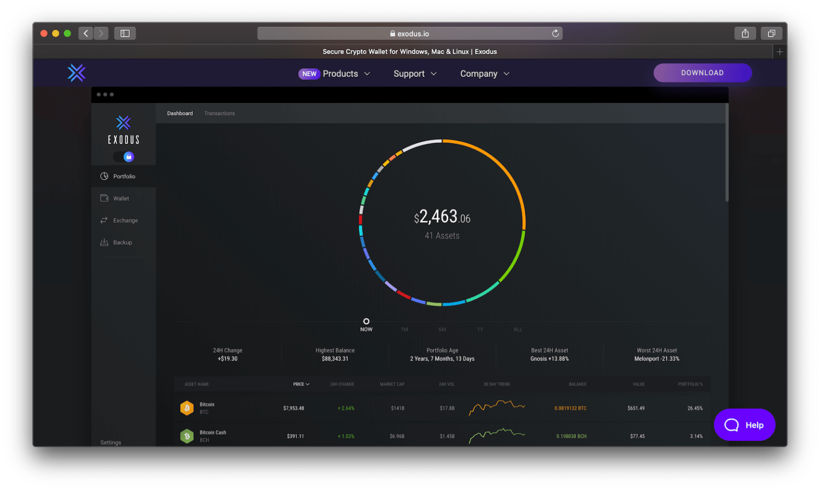Click the Exodus X logo in the app sidebar
This screenshot has width=820, height=490.
[x=123, y=123]
